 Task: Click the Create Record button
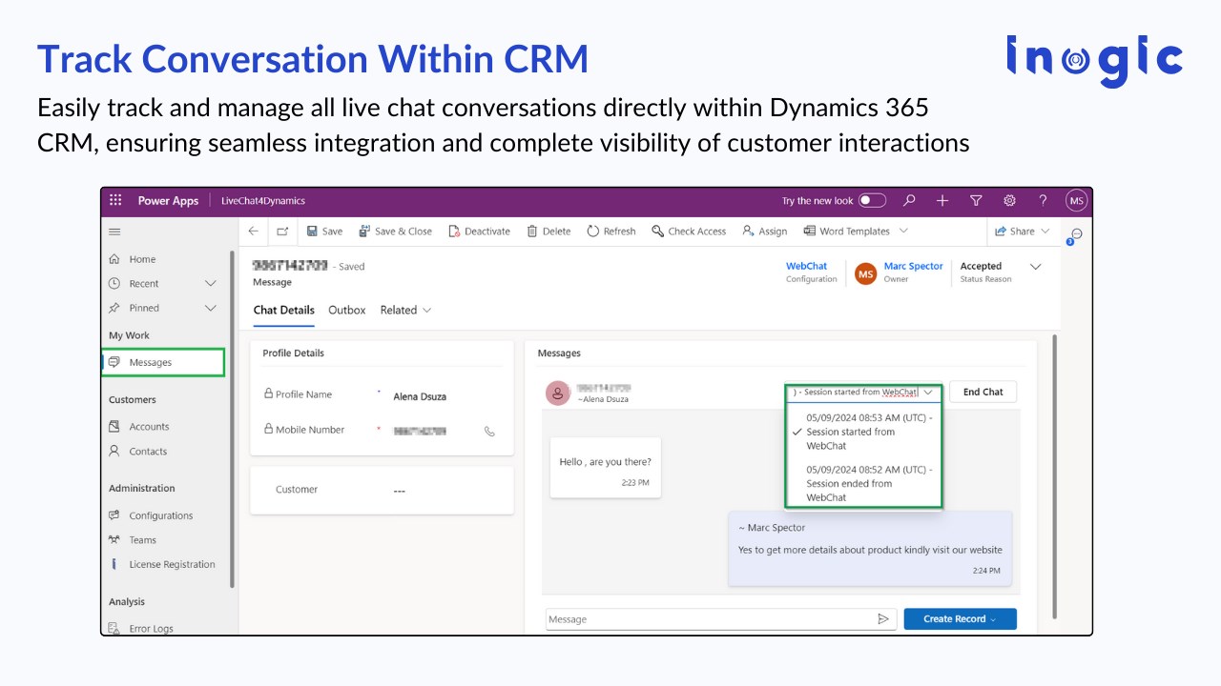960,619
